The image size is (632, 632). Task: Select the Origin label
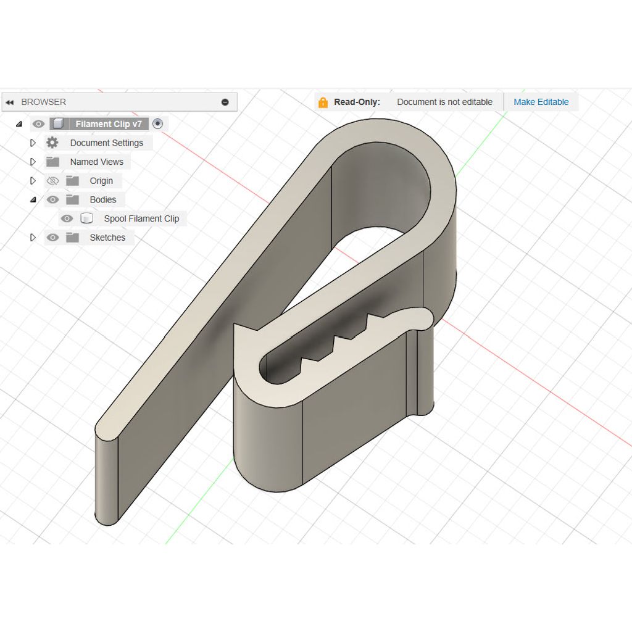click(x=101, y=181)
